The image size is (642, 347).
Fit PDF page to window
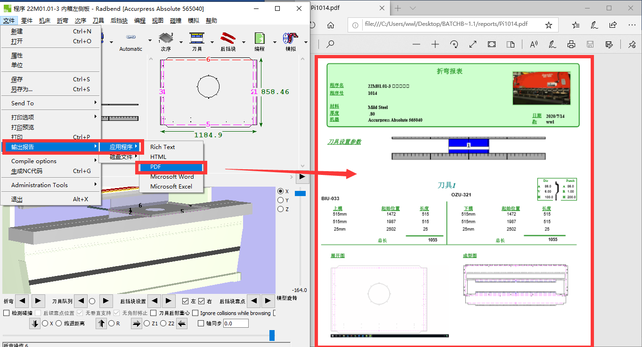pyautogui.click(x=492, y=44)
